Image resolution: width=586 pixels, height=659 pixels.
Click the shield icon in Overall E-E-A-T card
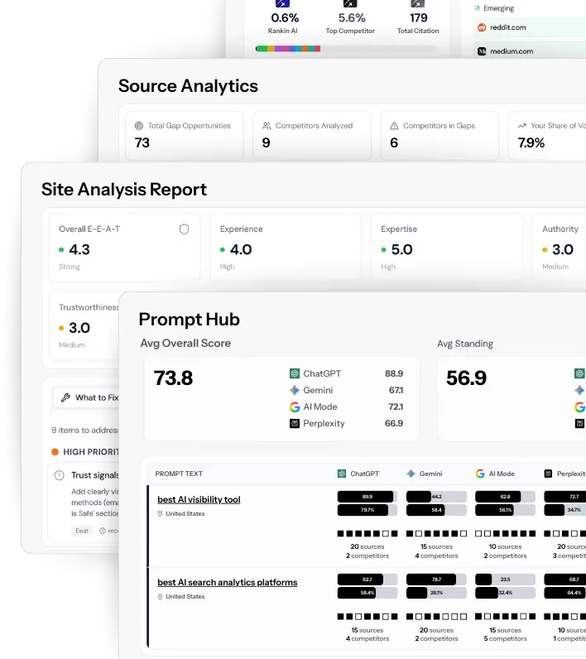[184, 229]
